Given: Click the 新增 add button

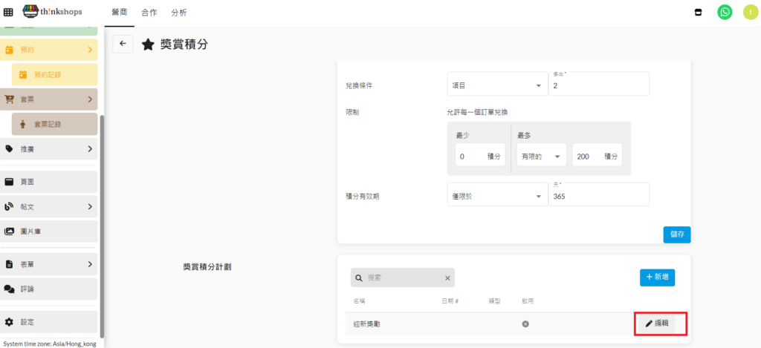Looking at the screenshot, I should tap(657, 278).
